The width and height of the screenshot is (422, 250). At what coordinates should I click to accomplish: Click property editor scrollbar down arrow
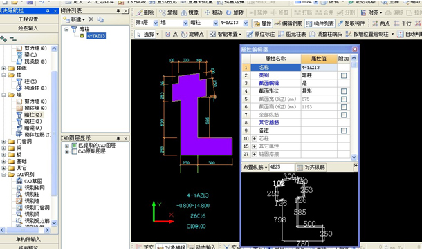354,157
